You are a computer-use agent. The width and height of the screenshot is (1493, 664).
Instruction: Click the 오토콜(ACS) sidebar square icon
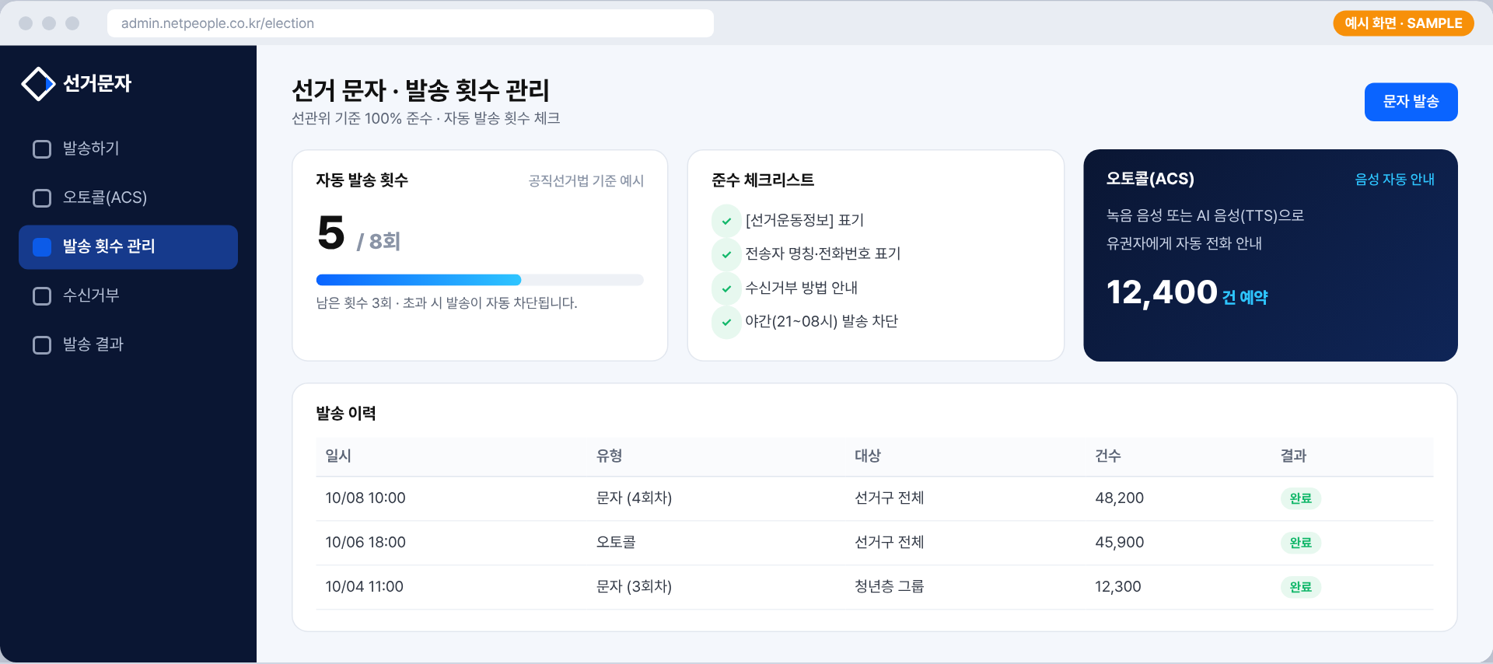[x=42, y=198]
